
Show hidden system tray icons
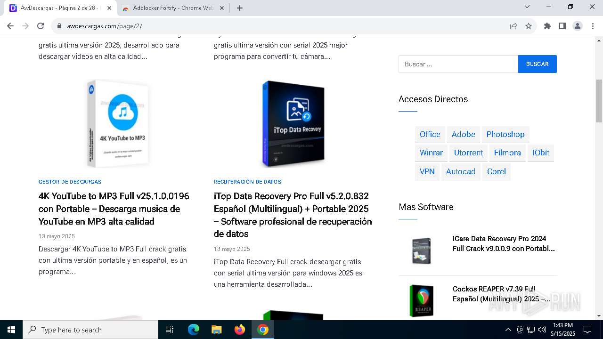[508, 330]
